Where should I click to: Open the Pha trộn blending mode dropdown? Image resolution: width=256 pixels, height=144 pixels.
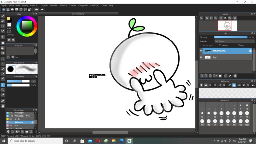(234, 41)
